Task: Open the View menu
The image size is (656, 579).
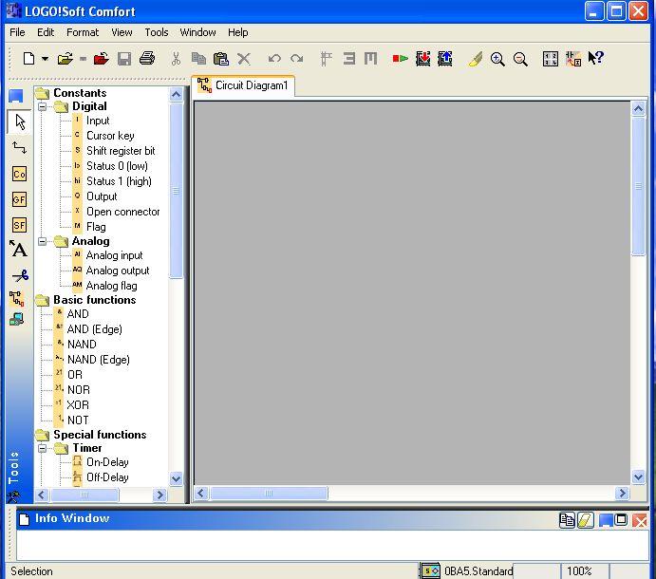Action: [x=122, y=32]
